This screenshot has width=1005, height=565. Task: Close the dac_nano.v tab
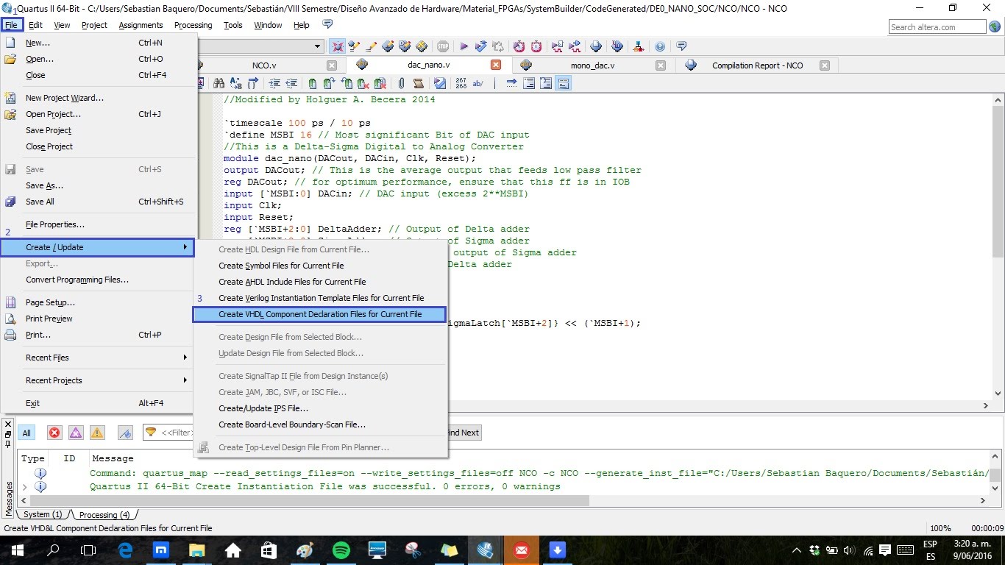496,65
